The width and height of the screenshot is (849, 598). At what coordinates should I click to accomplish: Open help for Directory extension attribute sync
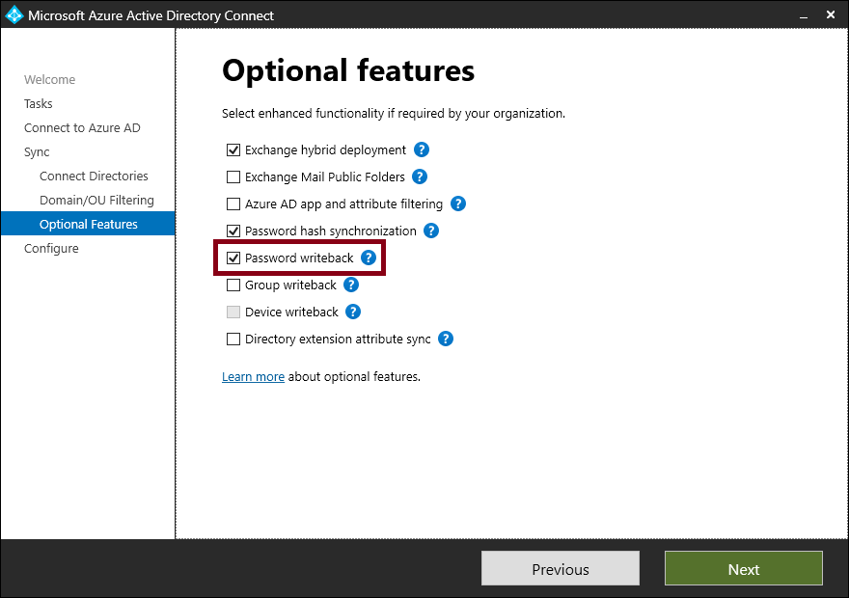point(446,340)
